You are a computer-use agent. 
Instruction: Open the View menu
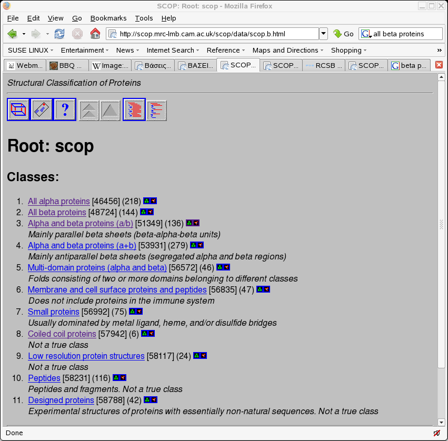click(x=55, y=18)
